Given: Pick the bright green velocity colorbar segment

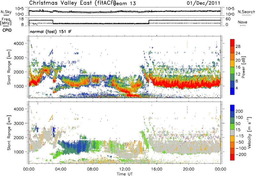Looking at the screenshot, I should [232, 126].
